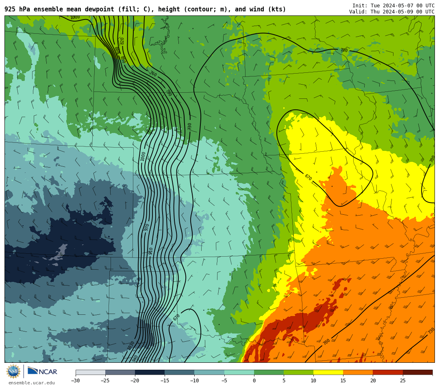Image resolution: width=439 pixels, height=388 pixels.
Task: Click the '820' height contour label
Action: coord(122,41)
